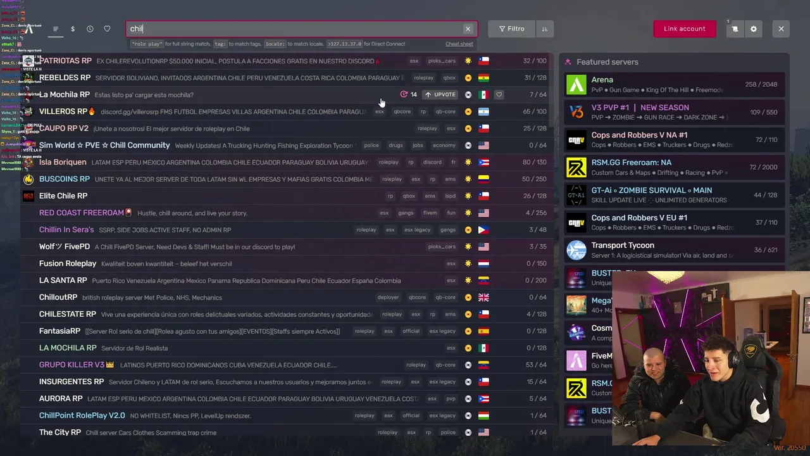Select CHILESTATE RP server
This screenshot has height=456, width=810.
pos(286,314)
